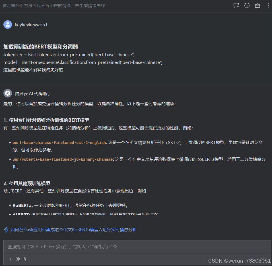
Task: Click bert-base-chinese-finetuned-sst-2-english model name
Action: [59, 143]
